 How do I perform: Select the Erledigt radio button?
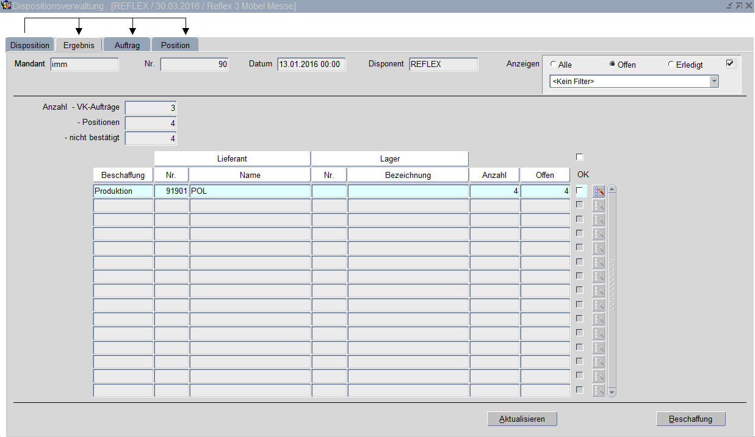[x=671, y=65]
